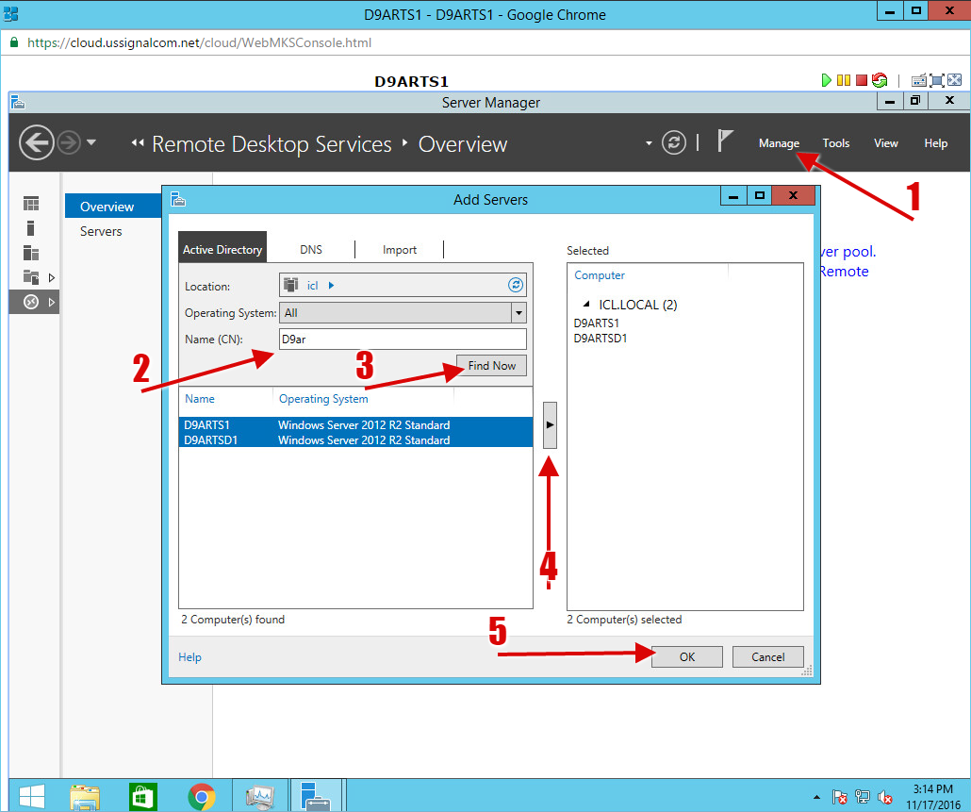Refresh the Location field in Add Servers

click(x=516, y=285)
